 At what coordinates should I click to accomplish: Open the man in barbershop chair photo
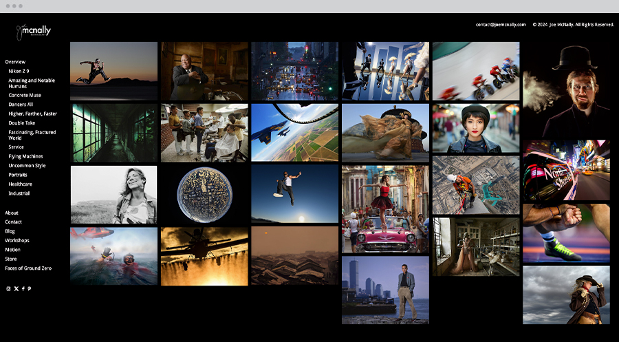coord(204,71)
